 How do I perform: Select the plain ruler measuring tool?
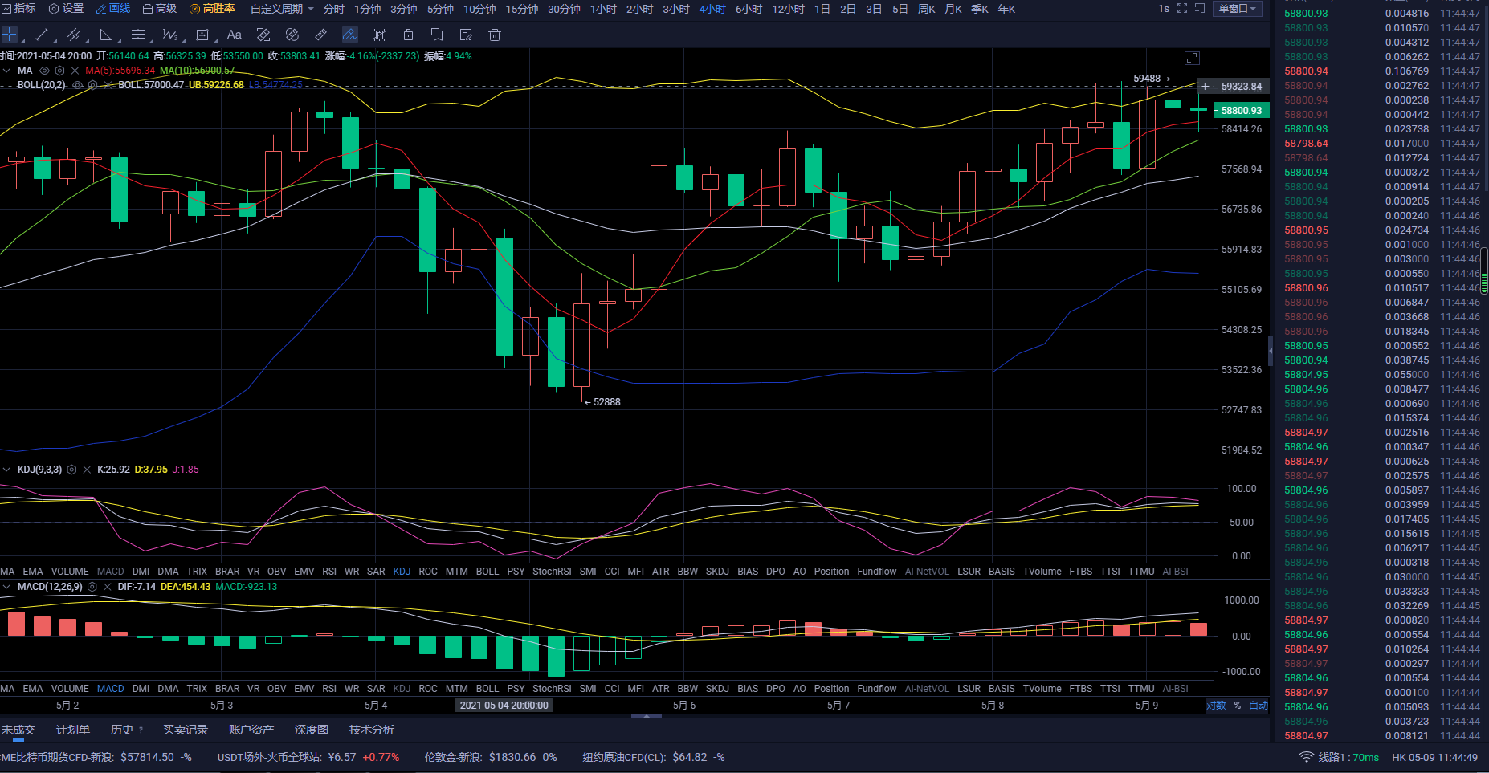click(321, 35)
